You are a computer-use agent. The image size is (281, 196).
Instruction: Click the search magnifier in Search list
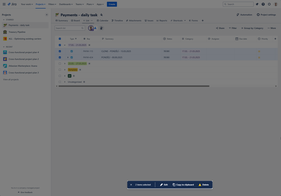point(82,28)
